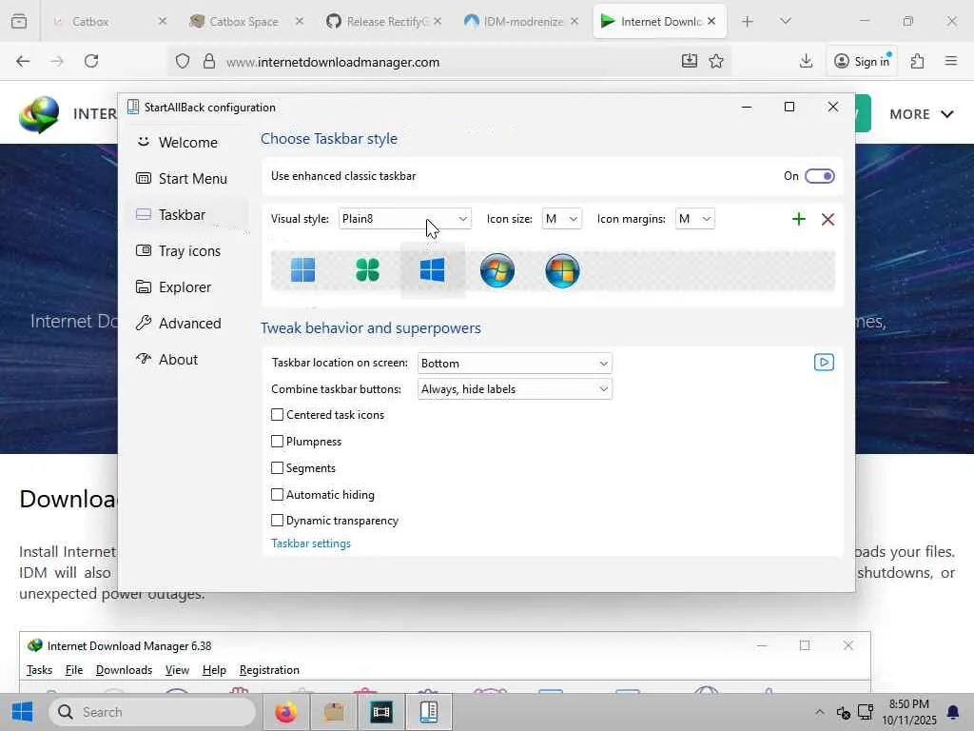974x731 pixels.
Task: Switch to the Catbox browser tab
Action: point(90,21)
